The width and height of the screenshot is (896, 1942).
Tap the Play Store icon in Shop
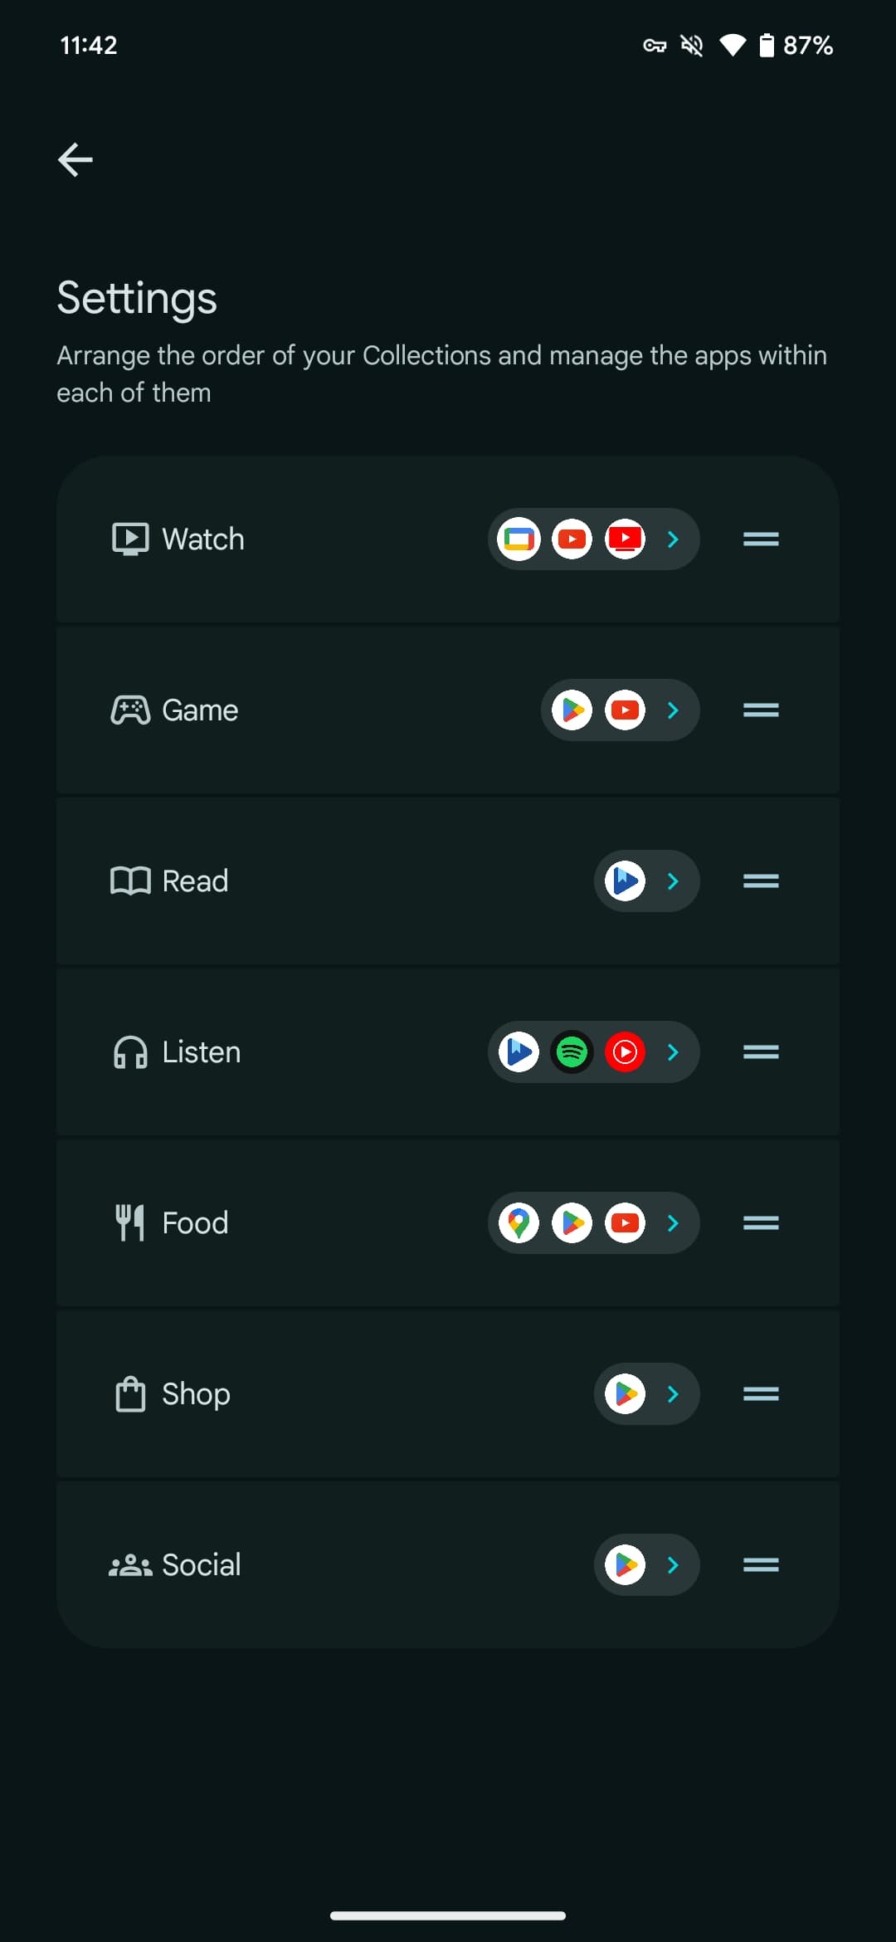(x=626, y=1394)
